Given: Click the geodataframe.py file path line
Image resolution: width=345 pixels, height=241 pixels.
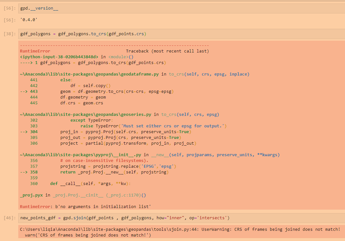Looking at the screenshot, I should [x=135, y=74].
